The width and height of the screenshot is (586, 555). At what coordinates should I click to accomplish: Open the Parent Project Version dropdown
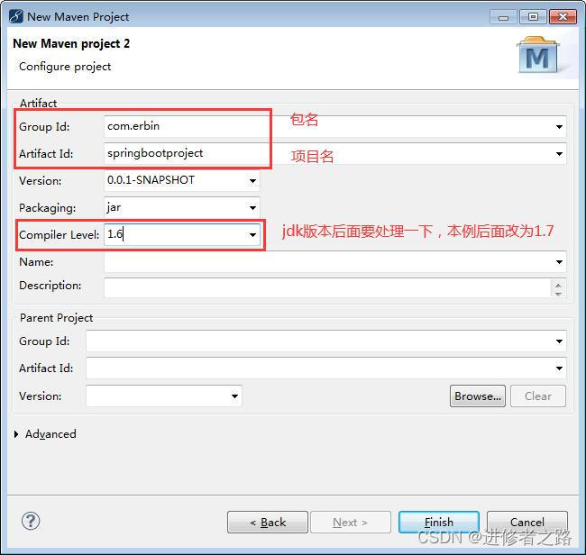click(x=234, y=396)
